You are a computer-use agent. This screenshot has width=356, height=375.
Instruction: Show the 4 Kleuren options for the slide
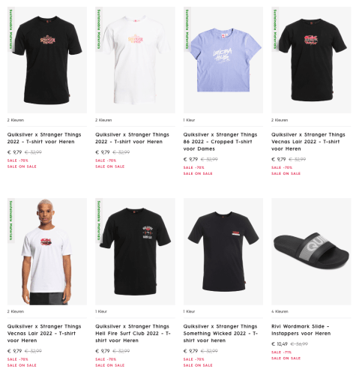pyautogui.click(x=280, y=311)
